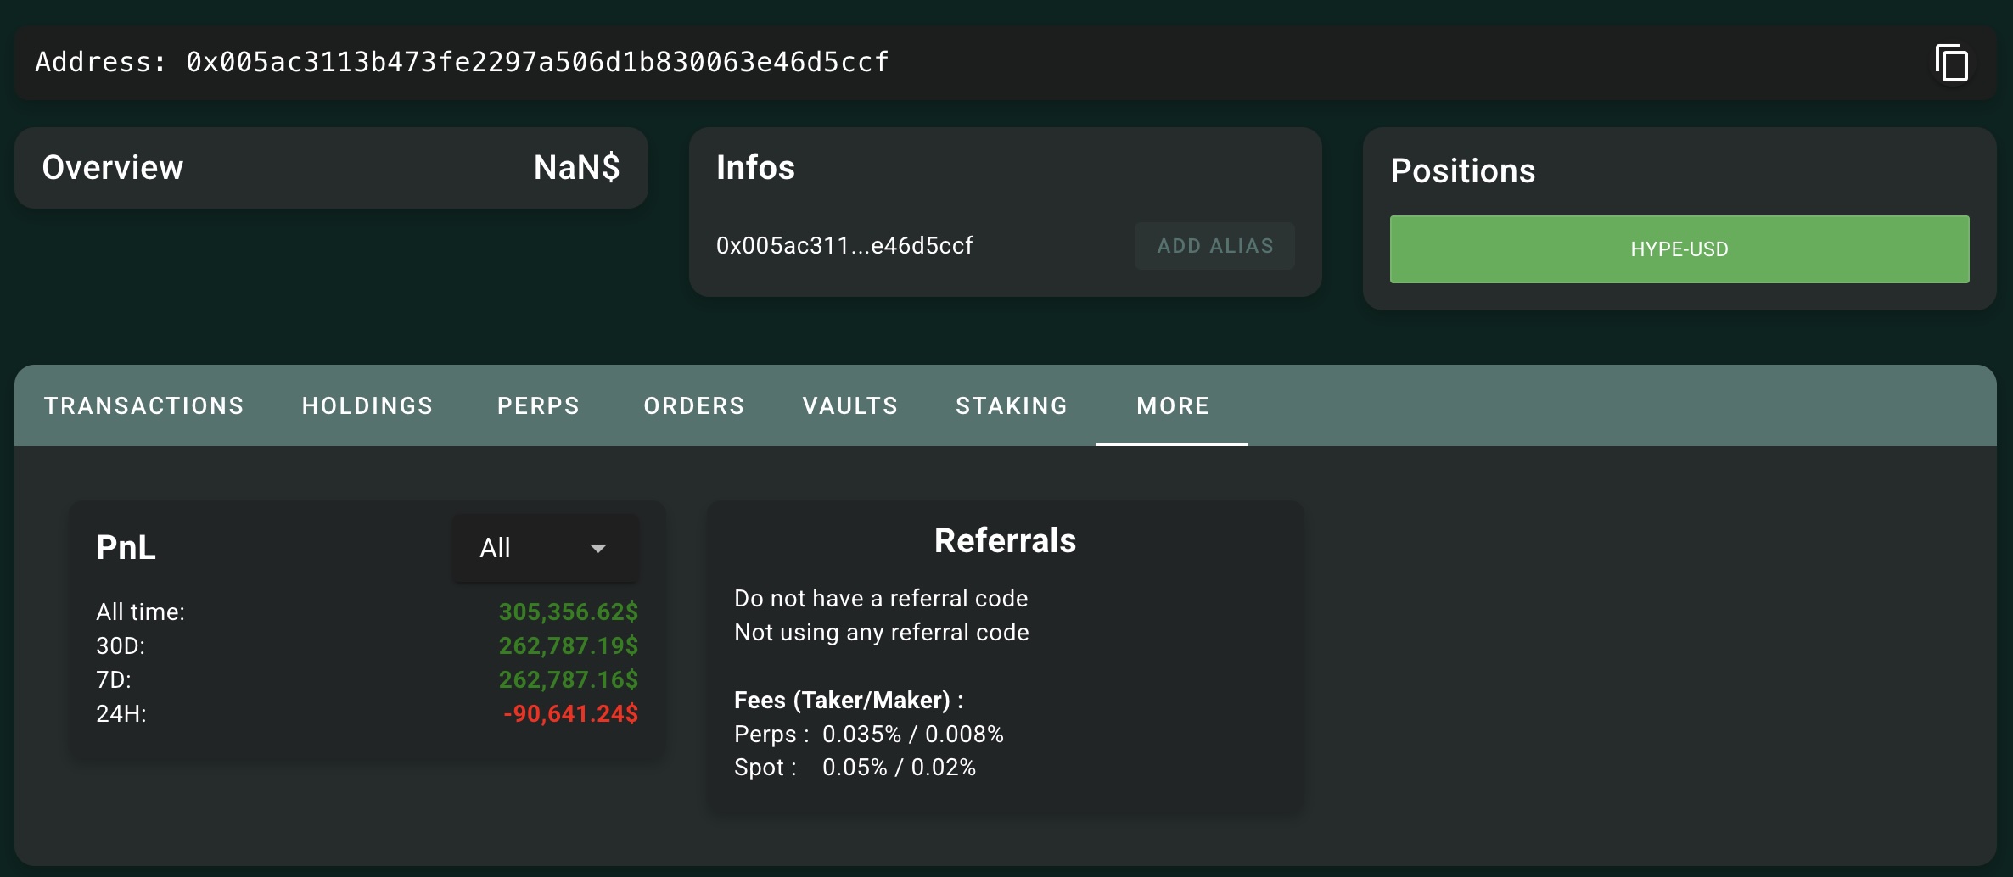
Task: Open the PnL period dropdown showing All
Action: (546, 548)
